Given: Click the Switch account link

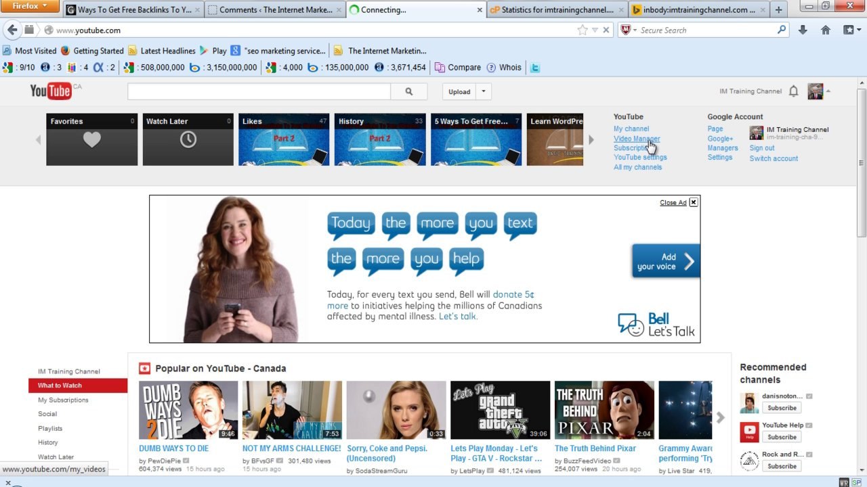Looking at the screenshot, I should [x=774, y=158].
